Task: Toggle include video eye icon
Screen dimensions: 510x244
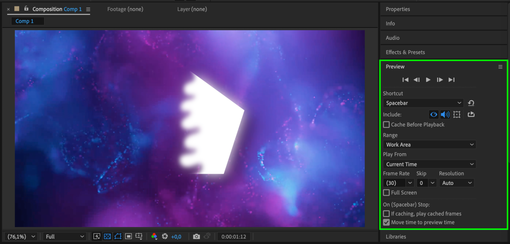Action: [x=433, y=114]
